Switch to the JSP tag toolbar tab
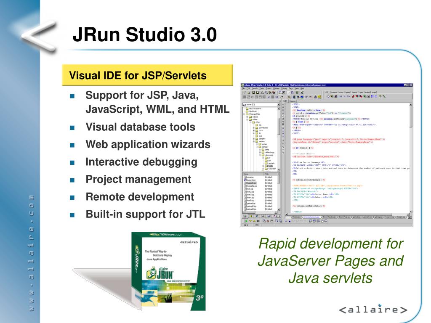This screenshot has width=431, height=323. point(327,92)
